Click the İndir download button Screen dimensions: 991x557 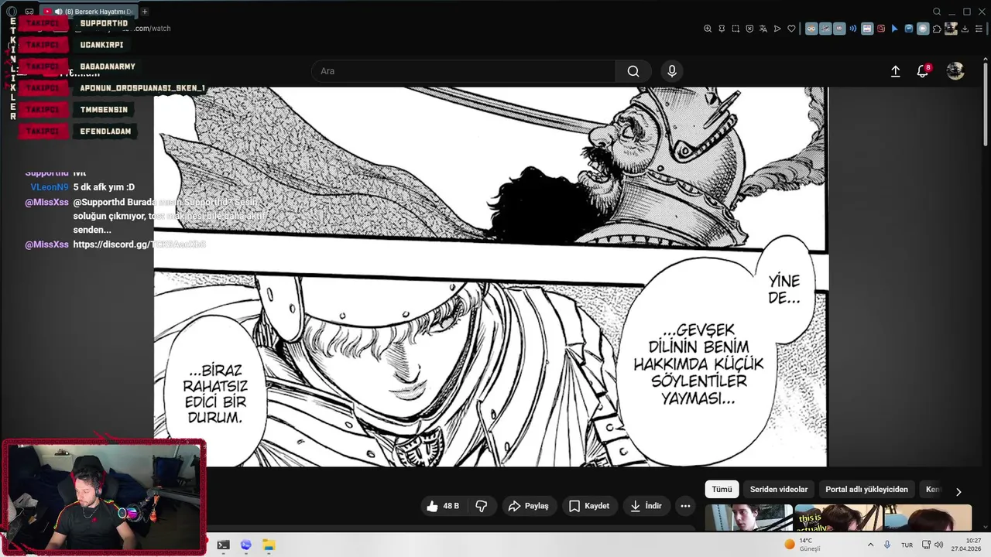(646, 506)
